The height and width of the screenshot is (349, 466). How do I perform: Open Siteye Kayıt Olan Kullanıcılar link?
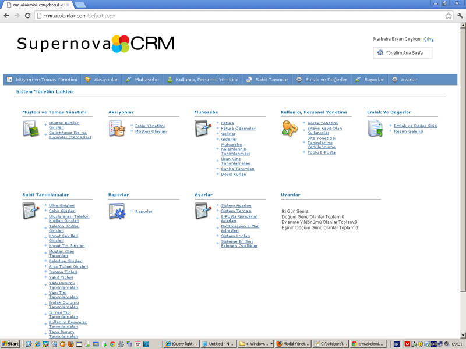324,130
